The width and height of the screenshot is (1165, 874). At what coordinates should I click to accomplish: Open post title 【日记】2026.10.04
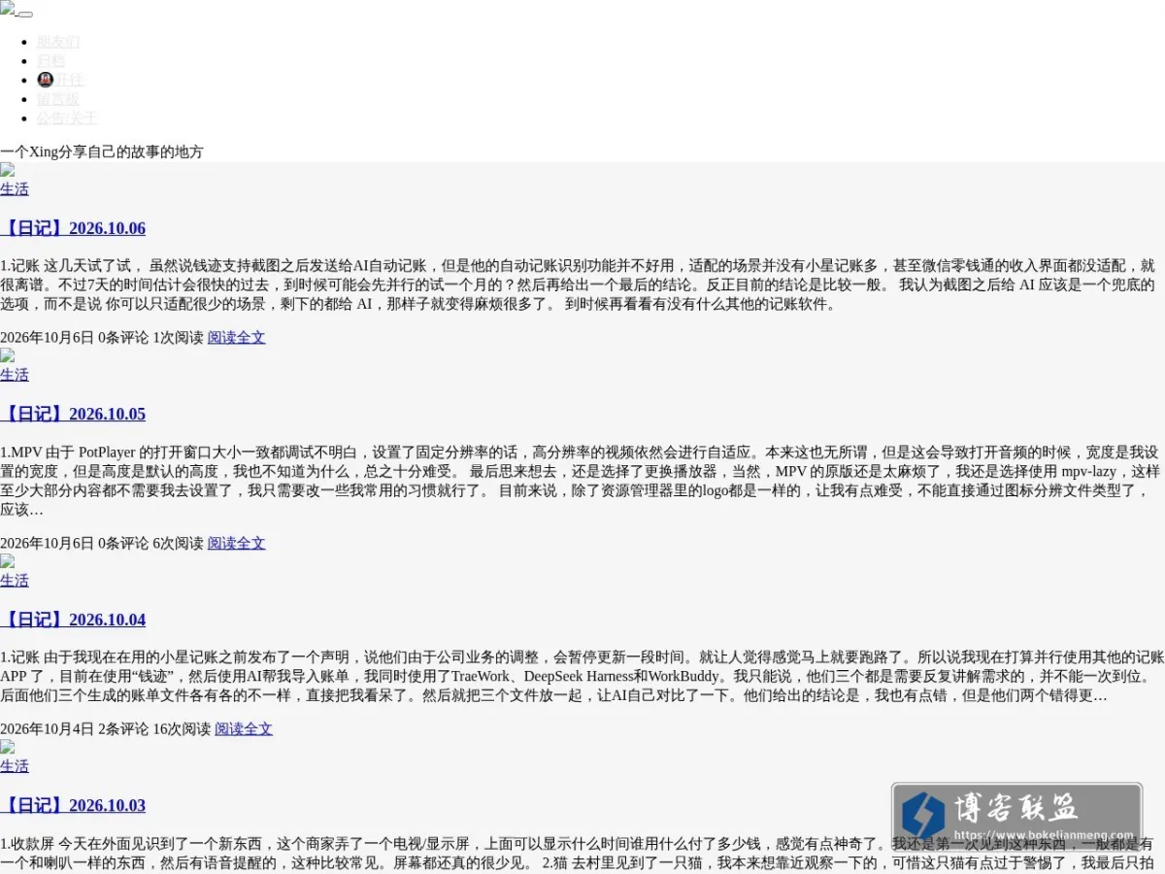click(73, 620)
